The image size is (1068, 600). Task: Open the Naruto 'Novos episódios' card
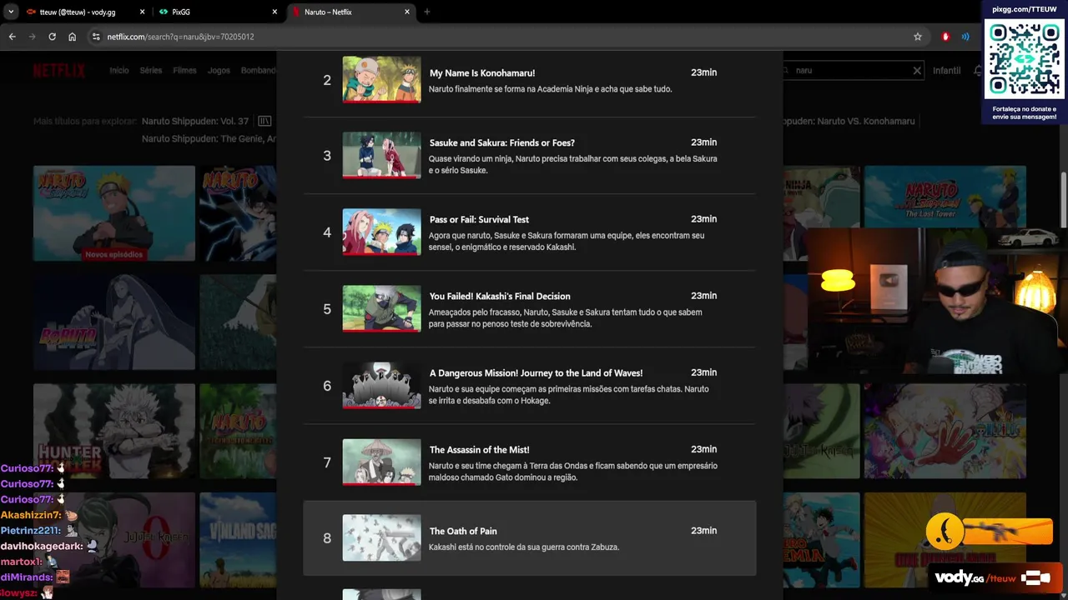click(114, 213)
